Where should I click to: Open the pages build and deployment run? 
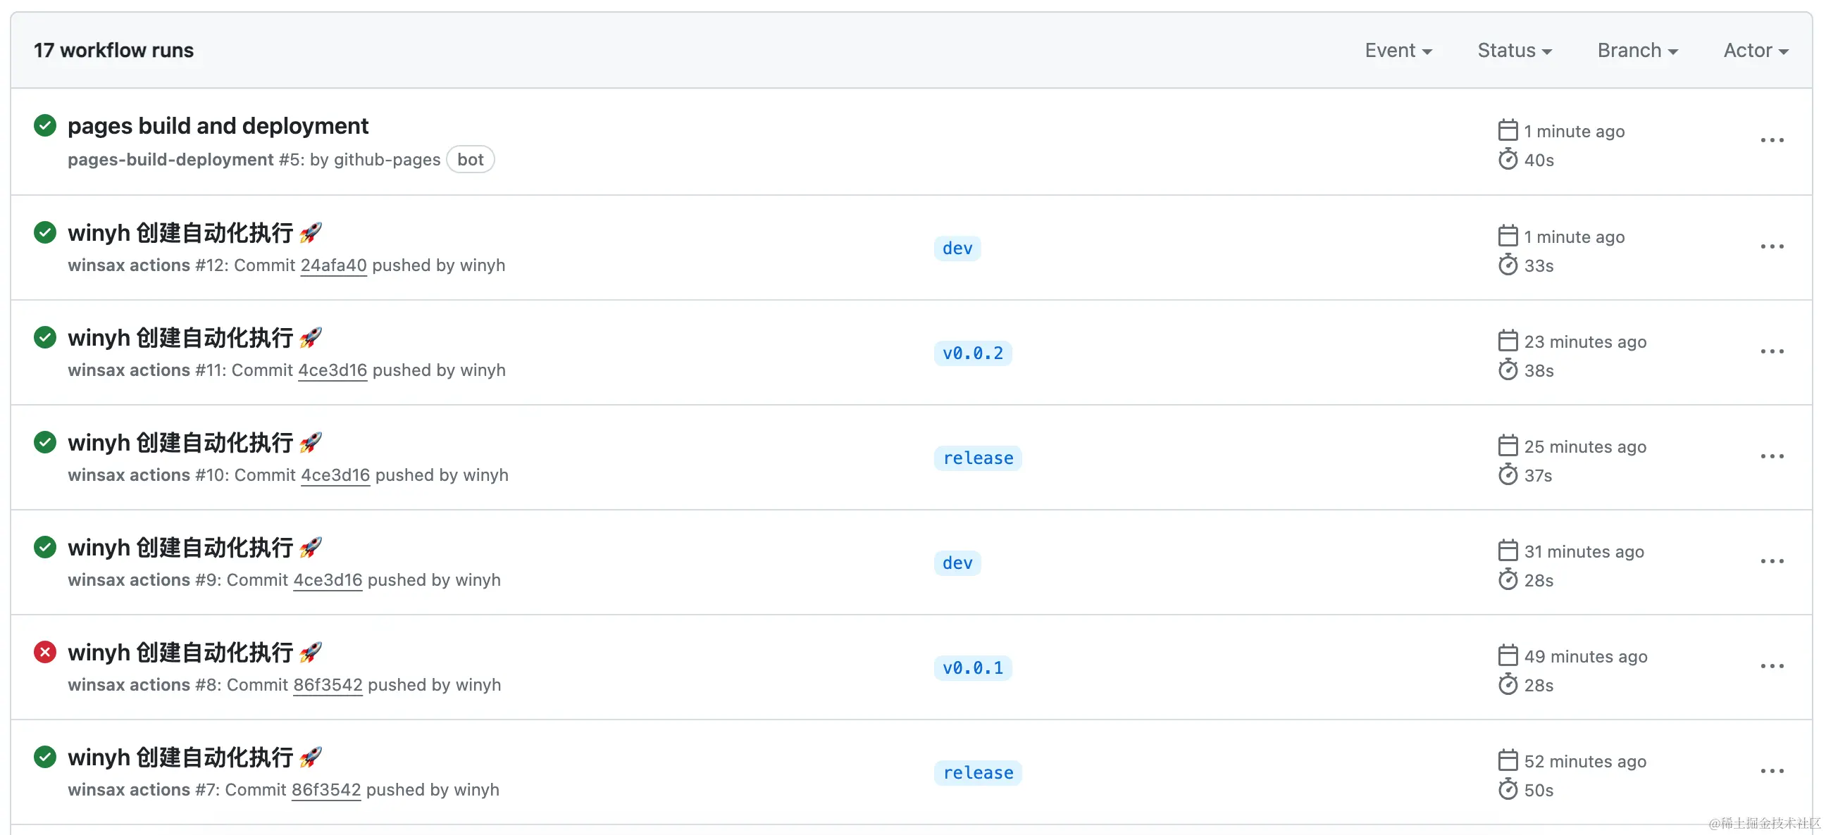pyautogui.click(x=218, y=125)
